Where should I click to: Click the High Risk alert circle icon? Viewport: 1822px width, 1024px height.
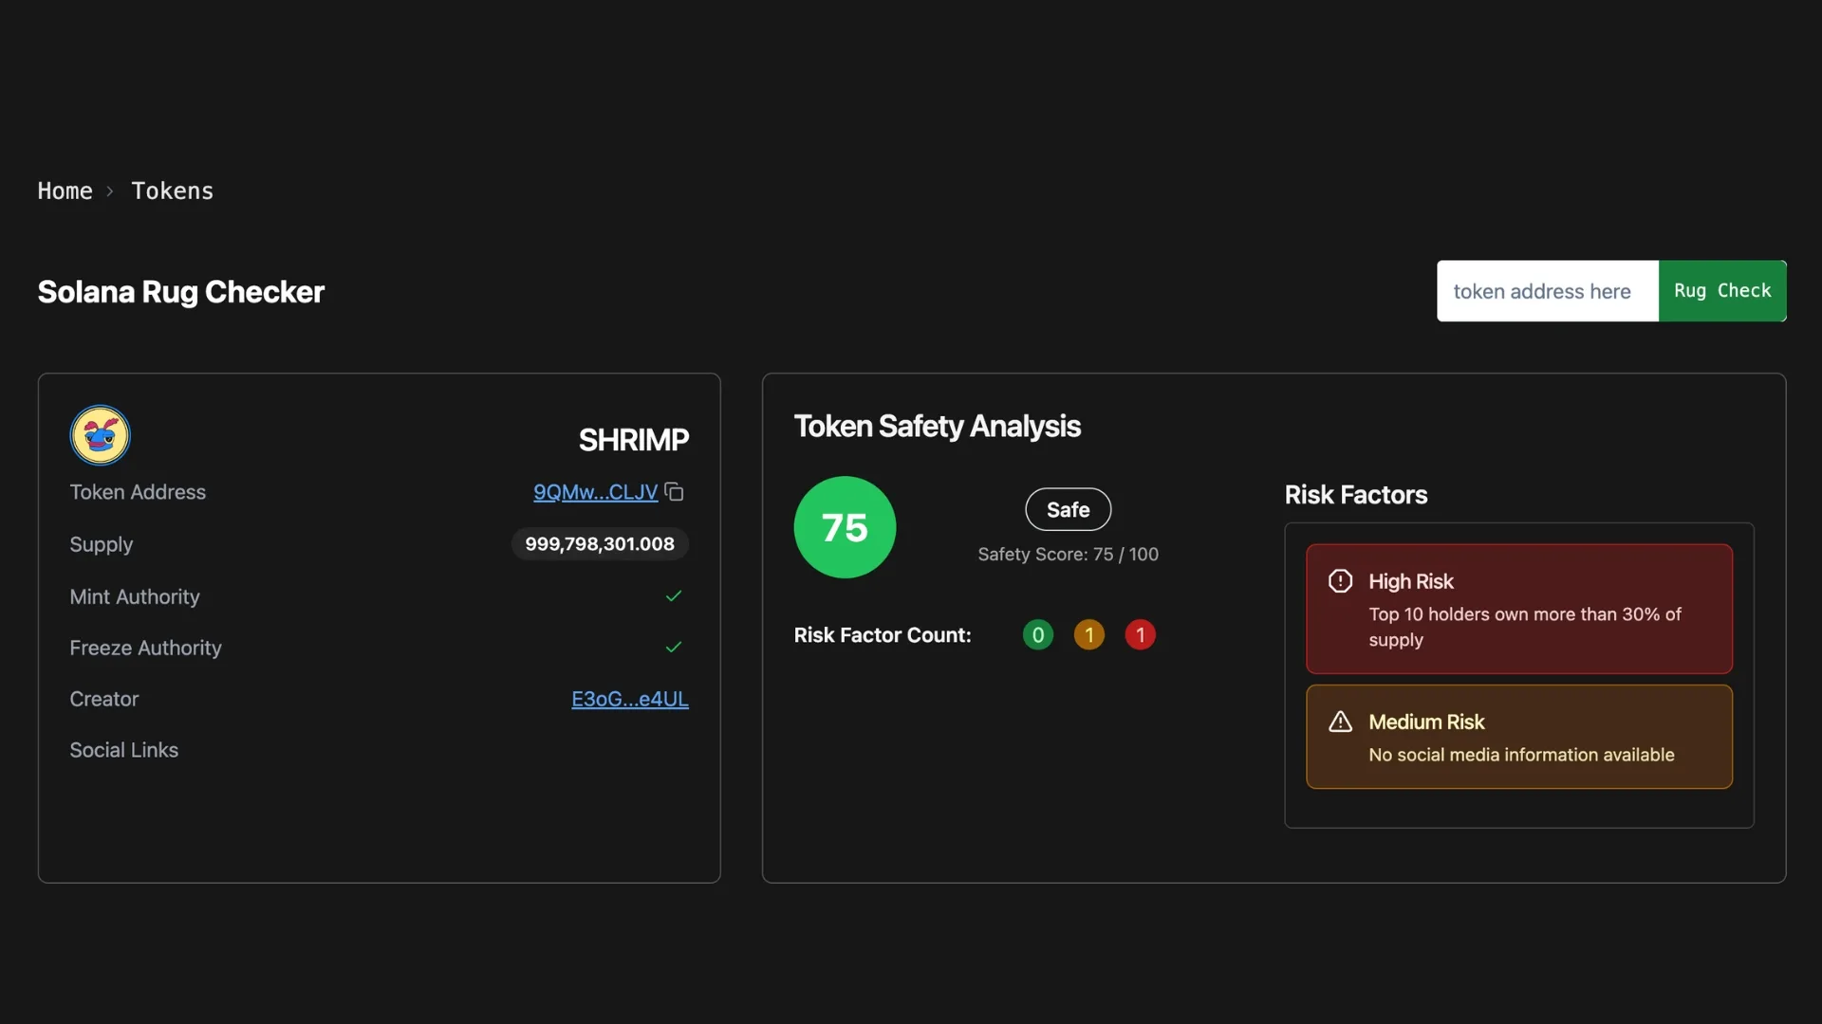tap(1340, 581)
